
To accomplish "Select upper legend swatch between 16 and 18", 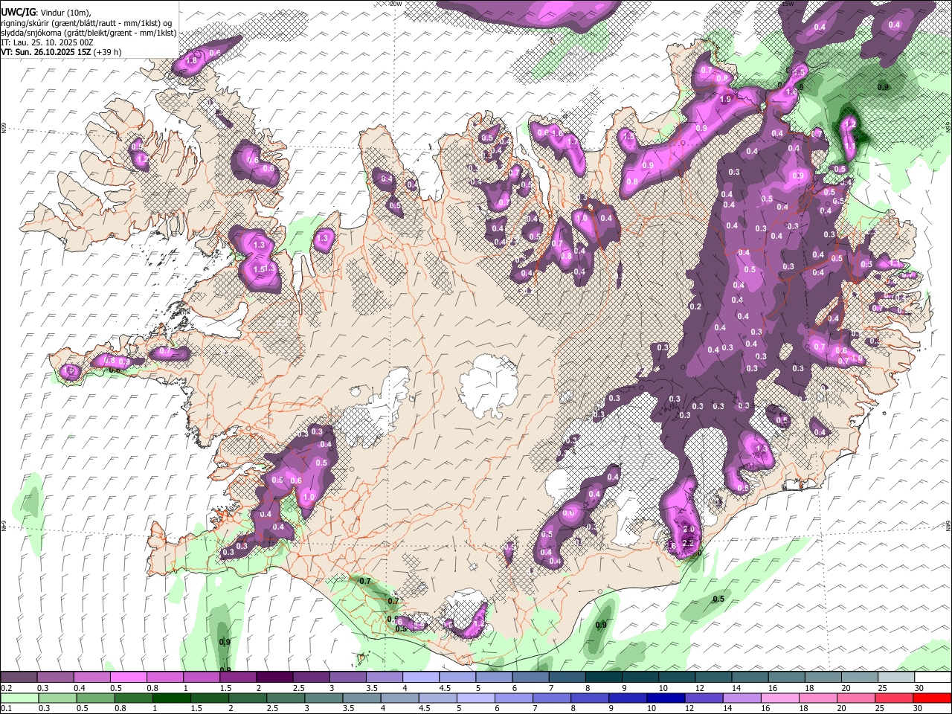I will [x=785, y=678].
